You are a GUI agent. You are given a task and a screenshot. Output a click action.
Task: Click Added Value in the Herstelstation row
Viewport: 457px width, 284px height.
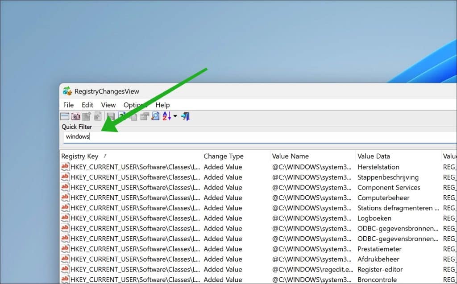click(223, 167)
